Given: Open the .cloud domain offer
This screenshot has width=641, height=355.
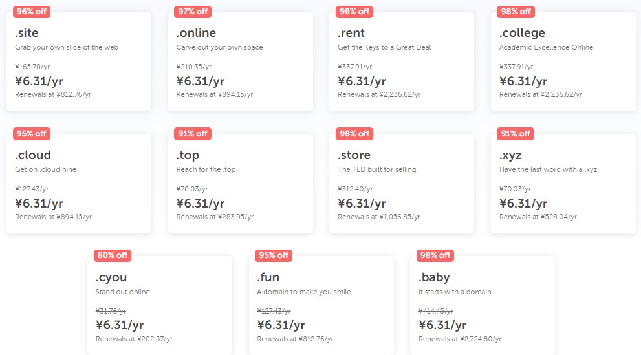Looking at the screenshot, I should coord(78,184).
